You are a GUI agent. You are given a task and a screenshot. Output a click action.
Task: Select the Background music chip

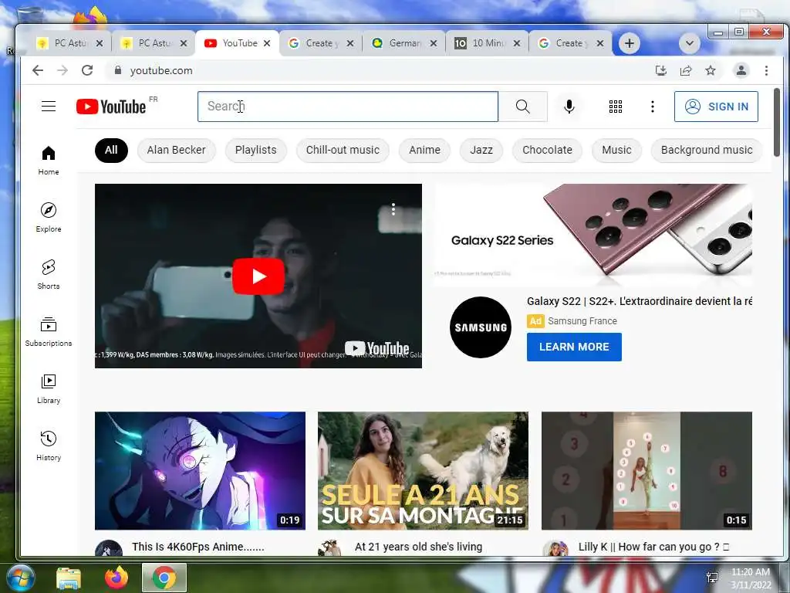coord(707,151)
